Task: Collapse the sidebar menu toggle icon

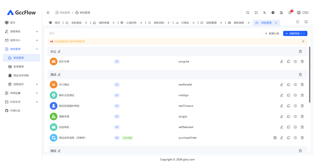Action: [x=48, y=12]
